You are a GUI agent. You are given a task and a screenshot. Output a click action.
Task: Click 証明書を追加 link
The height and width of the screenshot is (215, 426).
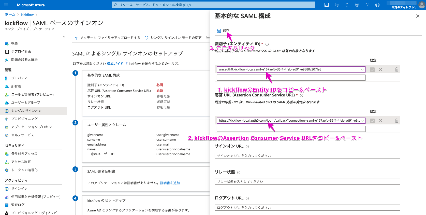pos(170,183)
